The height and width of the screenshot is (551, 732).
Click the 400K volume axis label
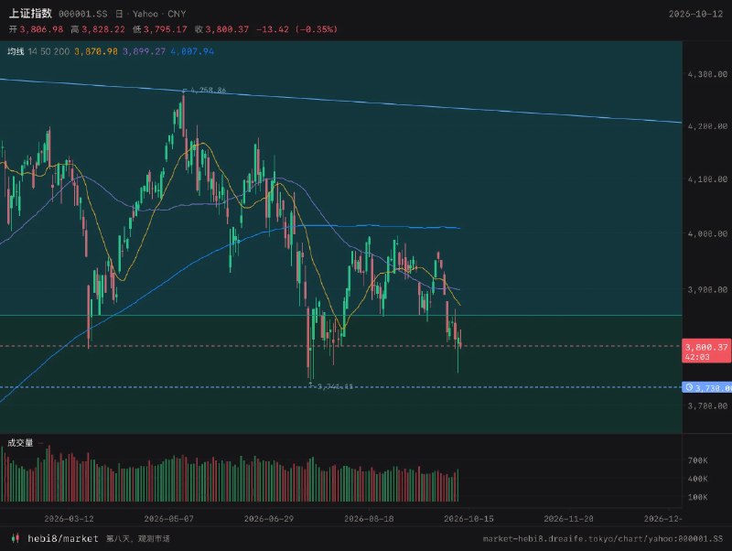click(x=697, y=479)
